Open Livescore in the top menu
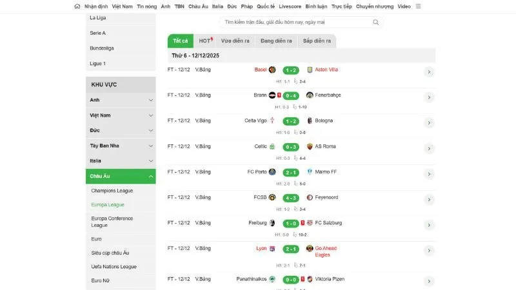 (290, 6)
